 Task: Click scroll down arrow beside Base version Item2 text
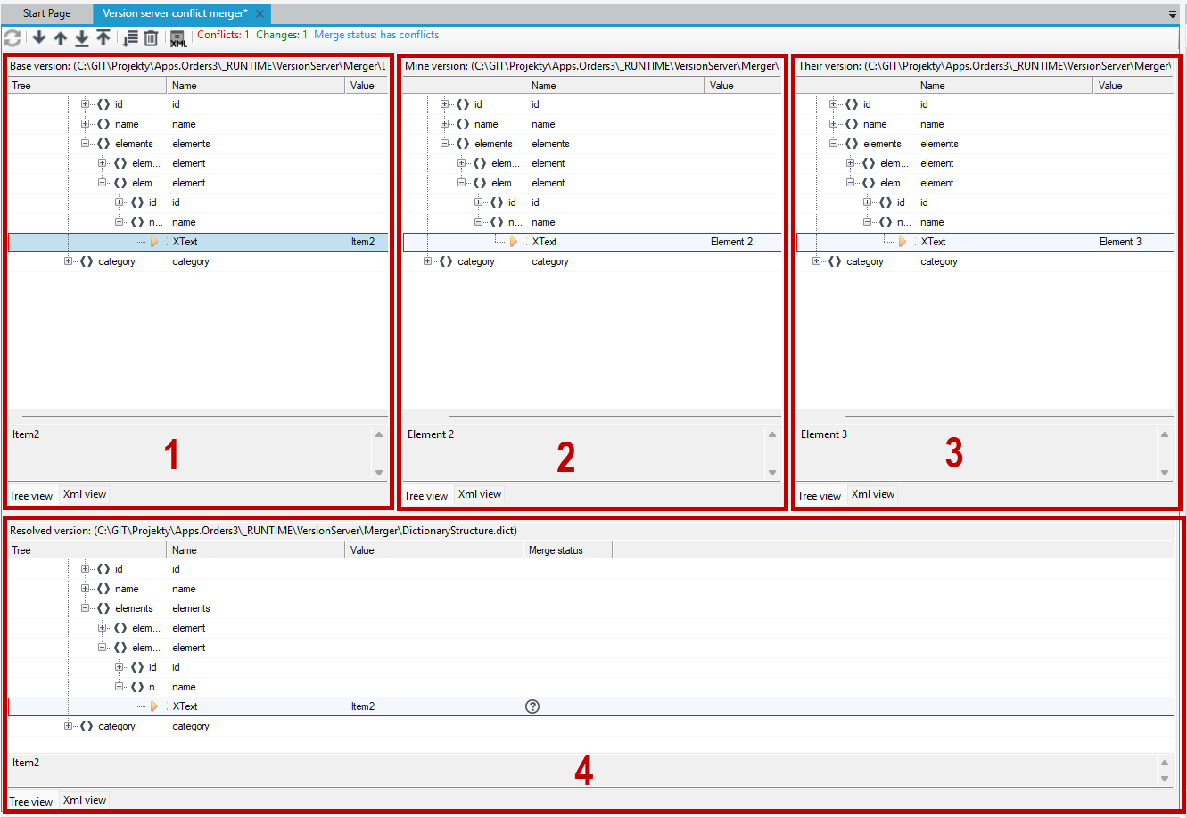(x=379, y=473)
